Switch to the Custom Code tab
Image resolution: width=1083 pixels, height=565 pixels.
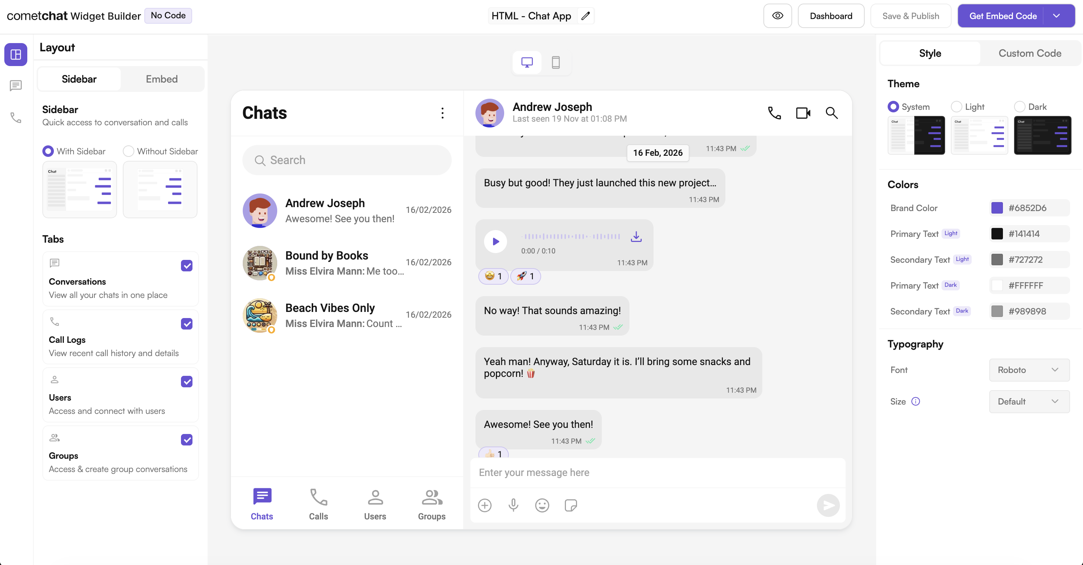1029,53
